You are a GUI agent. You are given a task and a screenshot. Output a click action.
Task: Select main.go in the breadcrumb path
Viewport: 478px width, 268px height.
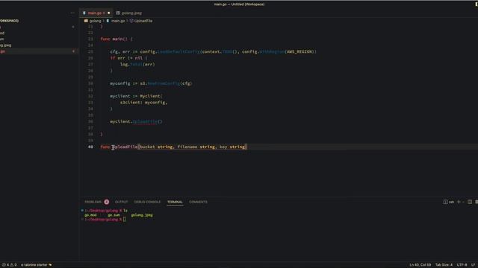tap(118, 21)
